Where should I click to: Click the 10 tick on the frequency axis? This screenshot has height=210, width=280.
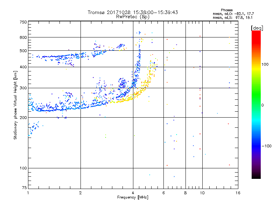coord(202,193)
